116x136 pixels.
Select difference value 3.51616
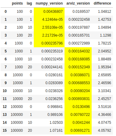102,107
